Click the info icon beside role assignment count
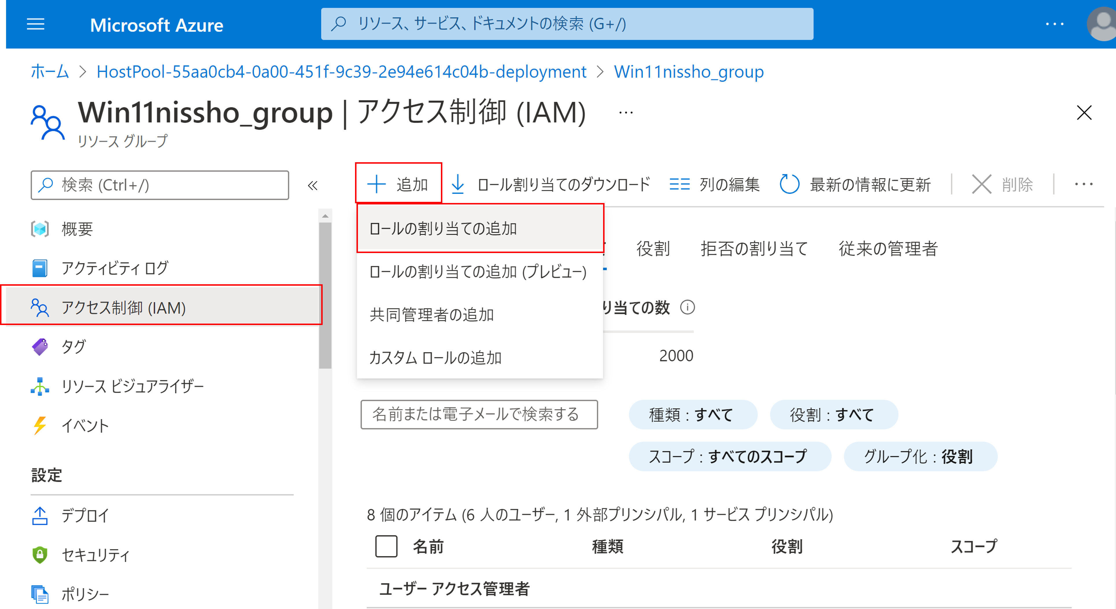 [687, 307]
